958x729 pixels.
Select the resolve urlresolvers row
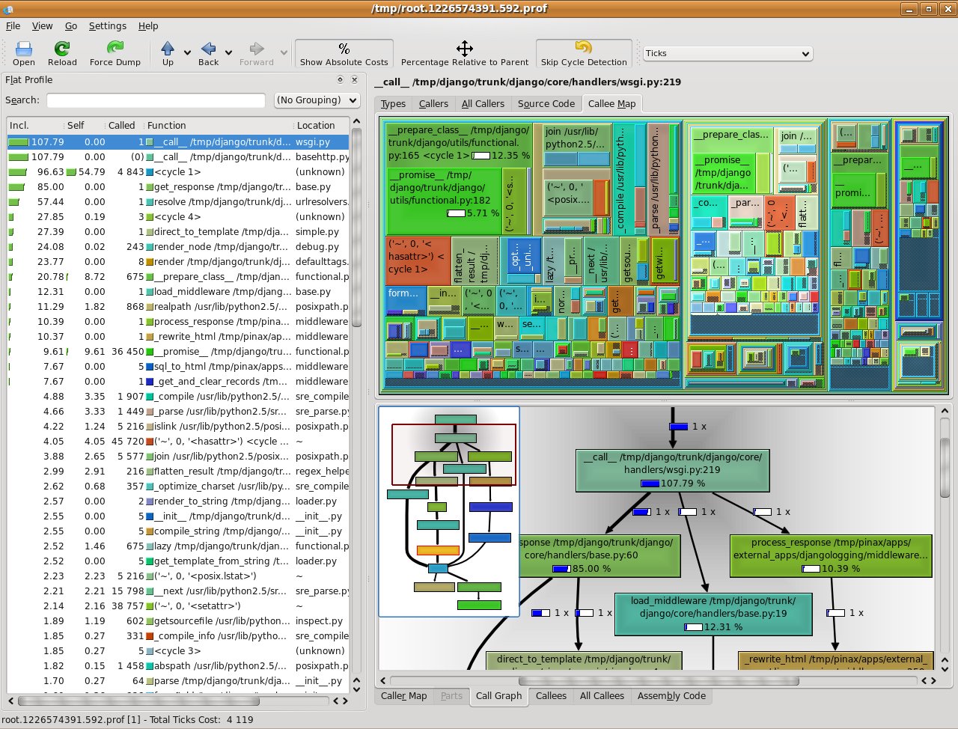178,202
